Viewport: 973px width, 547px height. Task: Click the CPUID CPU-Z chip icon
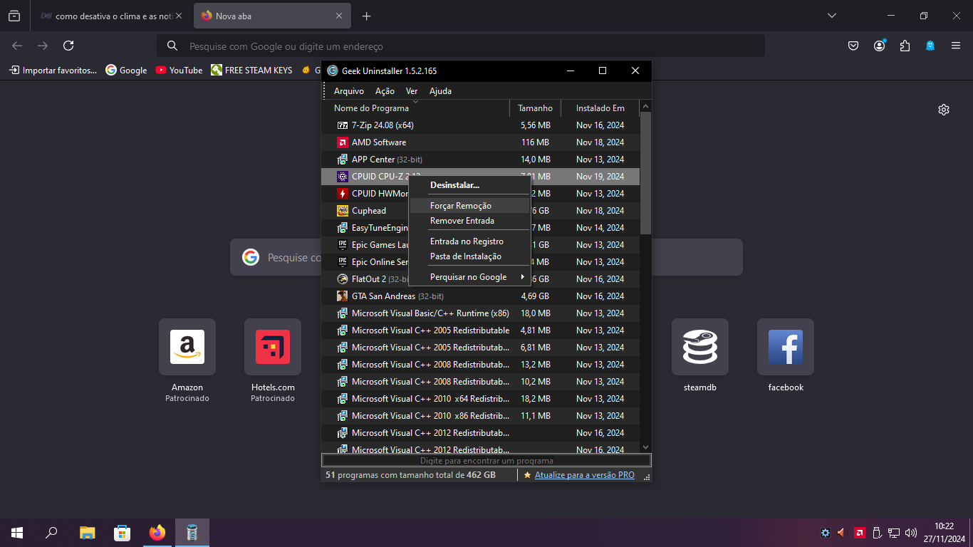[x=343, y=177]
